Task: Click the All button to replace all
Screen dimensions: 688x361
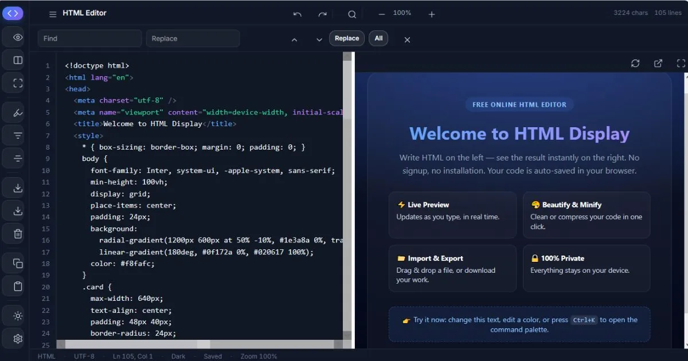Action: pos(378,38)
